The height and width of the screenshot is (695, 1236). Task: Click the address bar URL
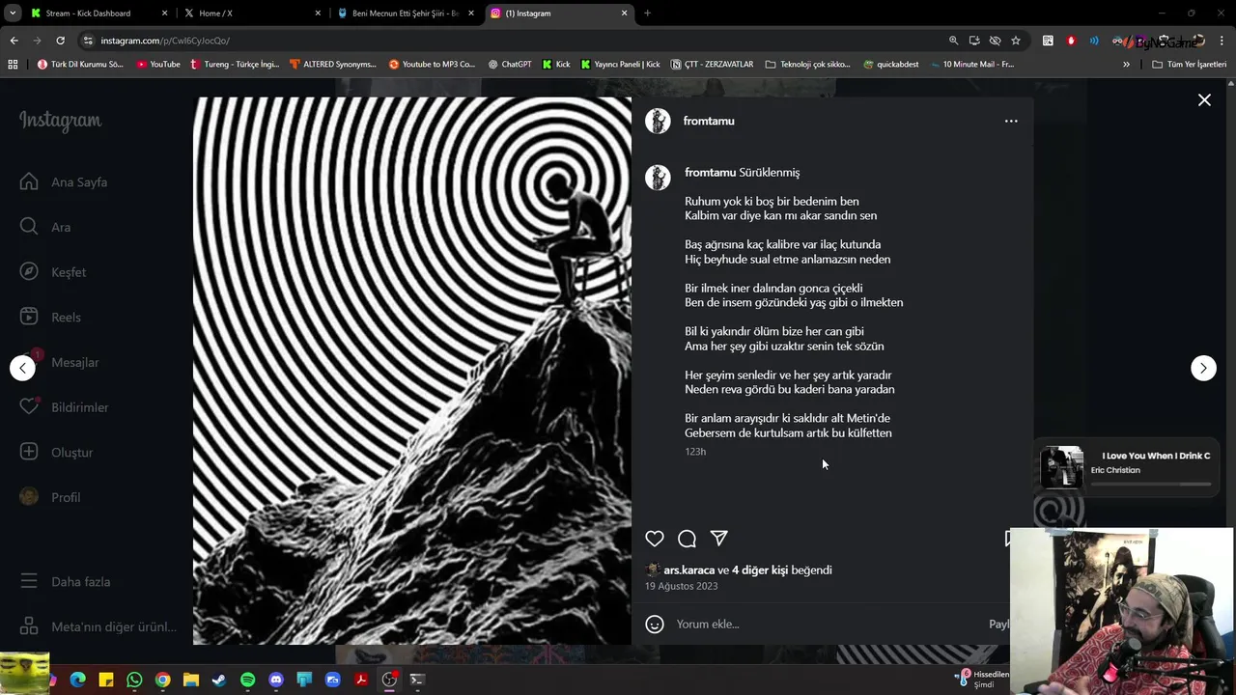165,41
